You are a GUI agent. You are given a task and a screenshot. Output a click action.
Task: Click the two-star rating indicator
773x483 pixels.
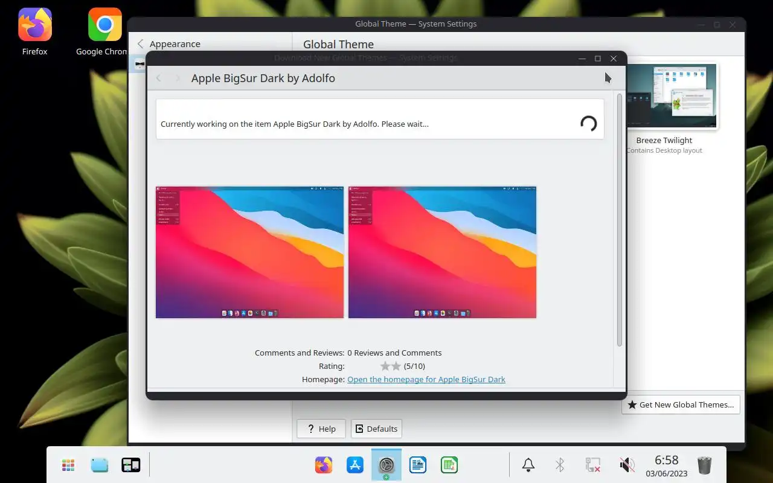(391, 366)
